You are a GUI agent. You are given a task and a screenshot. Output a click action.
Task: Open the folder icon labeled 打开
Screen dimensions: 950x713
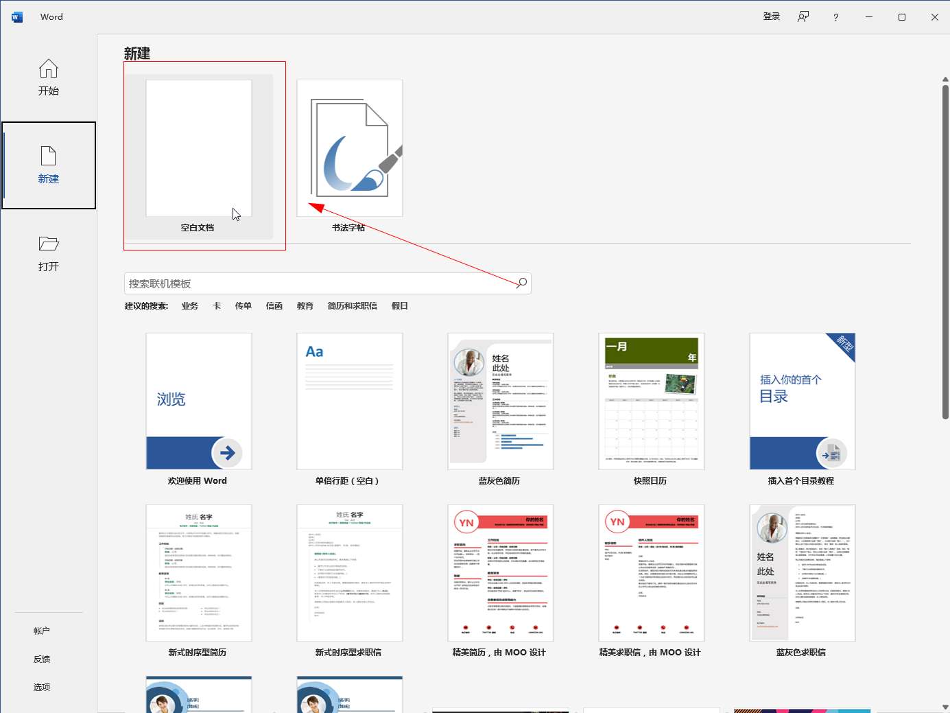point(48,244)
